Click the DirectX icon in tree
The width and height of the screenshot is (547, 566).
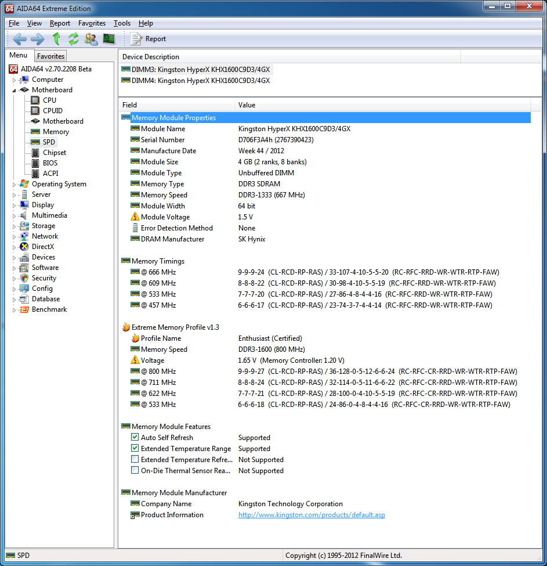[24, 247]
